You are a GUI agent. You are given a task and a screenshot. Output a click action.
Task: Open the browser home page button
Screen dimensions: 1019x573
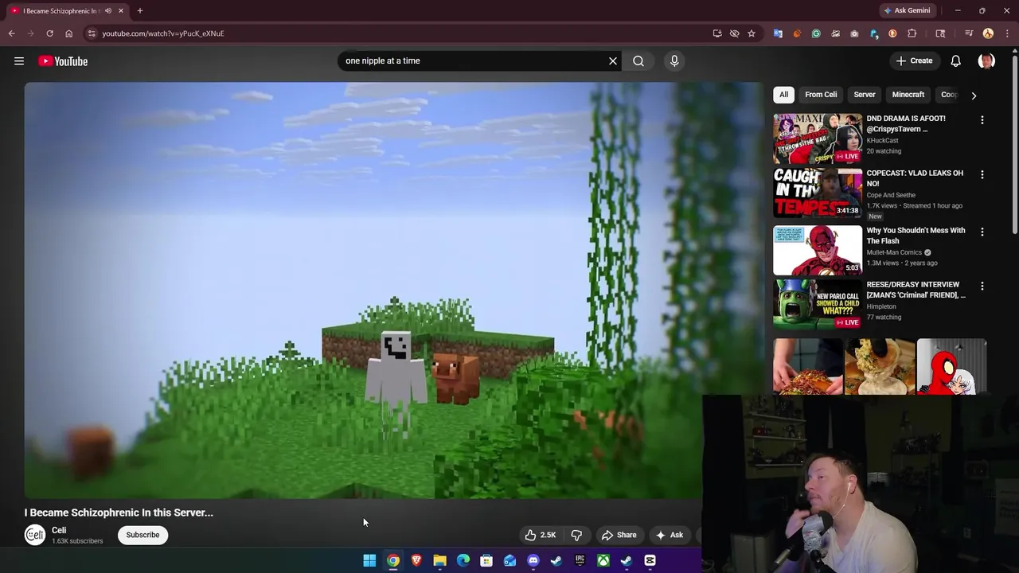(68, 33)
